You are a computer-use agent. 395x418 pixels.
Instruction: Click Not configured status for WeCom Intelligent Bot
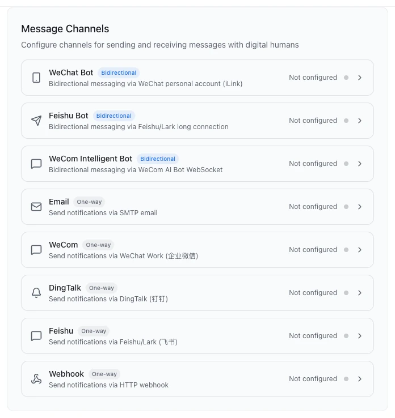313,164
